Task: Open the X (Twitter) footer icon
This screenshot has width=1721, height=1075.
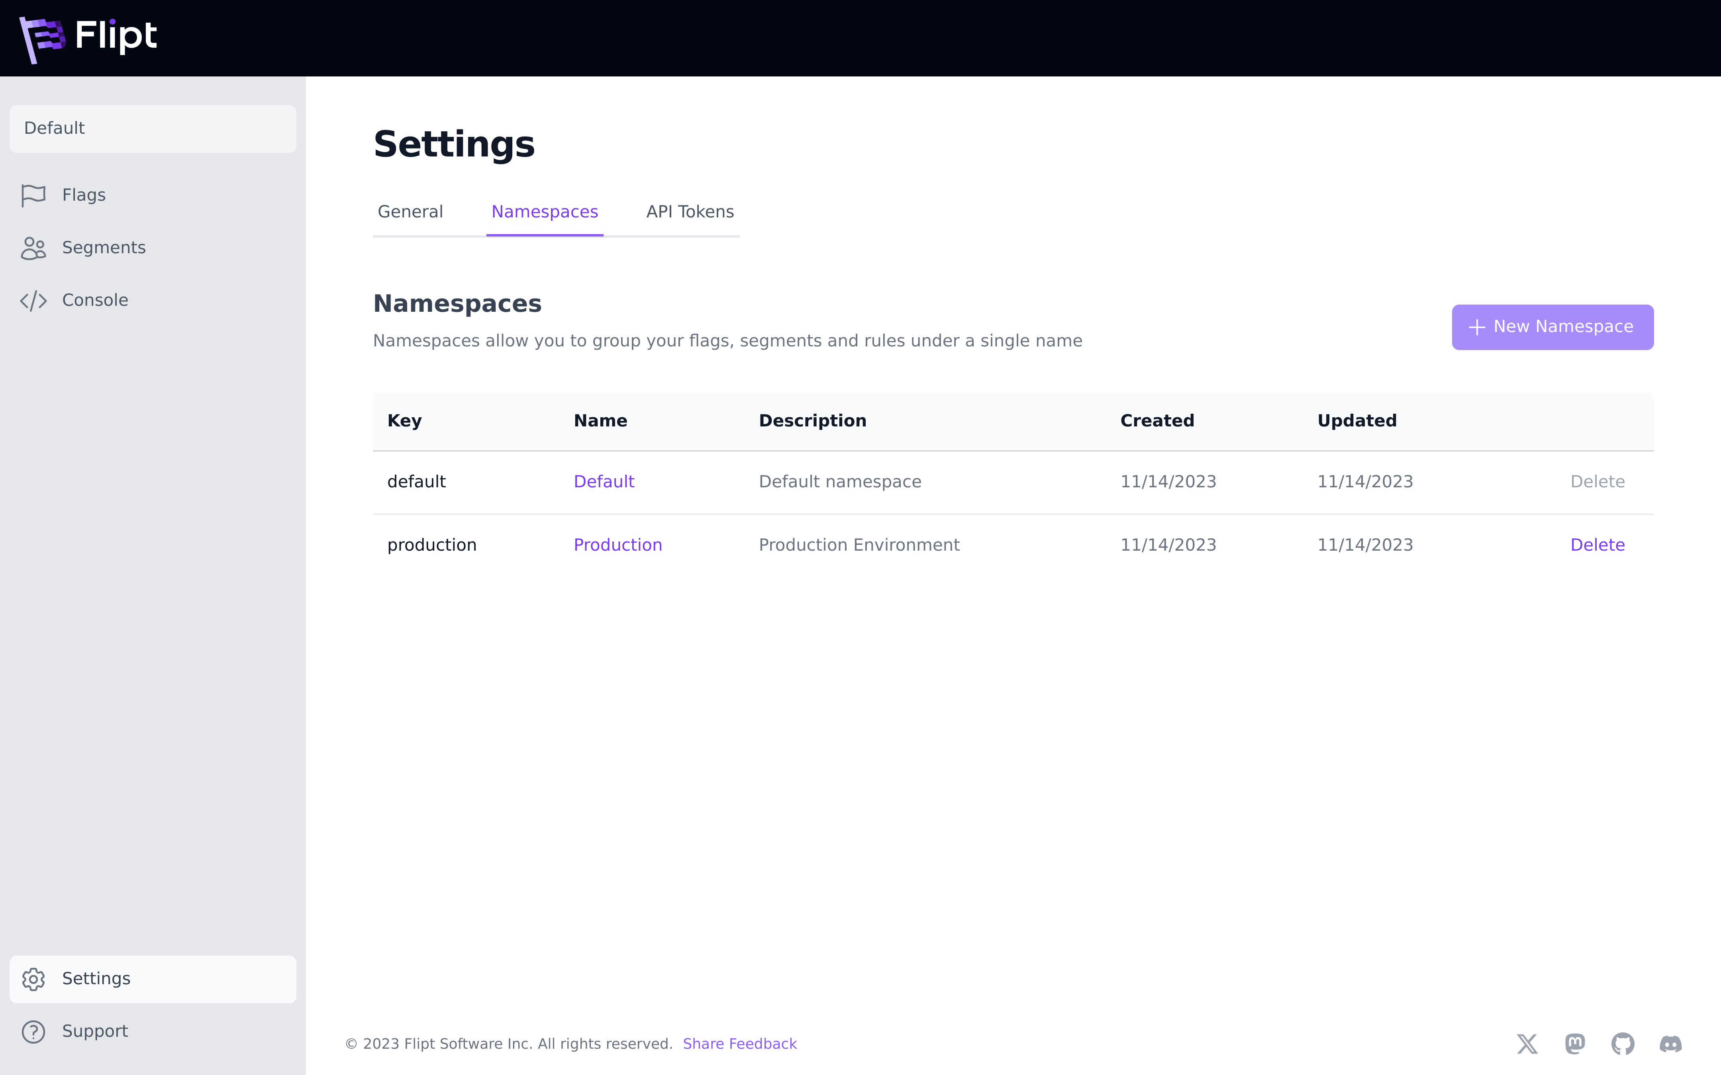Action: pyautogui.click(x=1527, y=1044)
